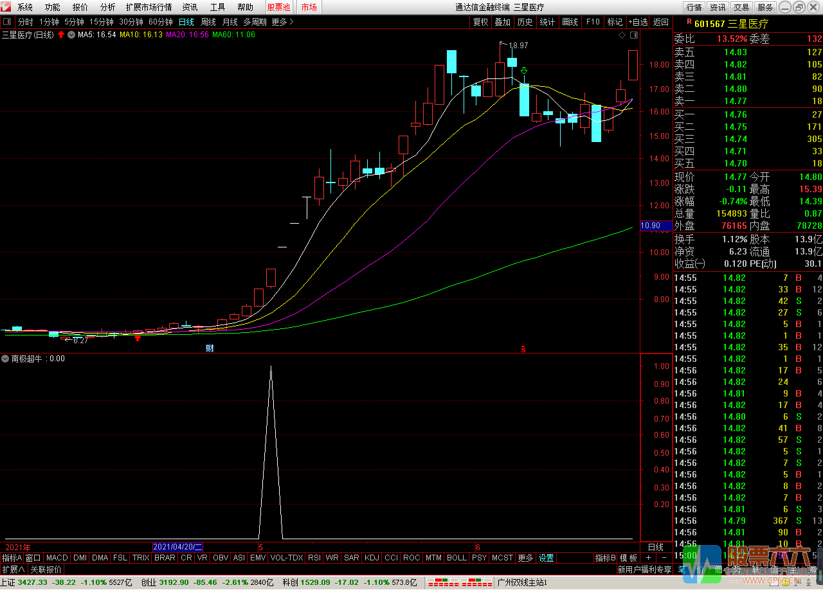Click the 创业 index value 3192.90
823x590 pixels.
click(173, 583)
